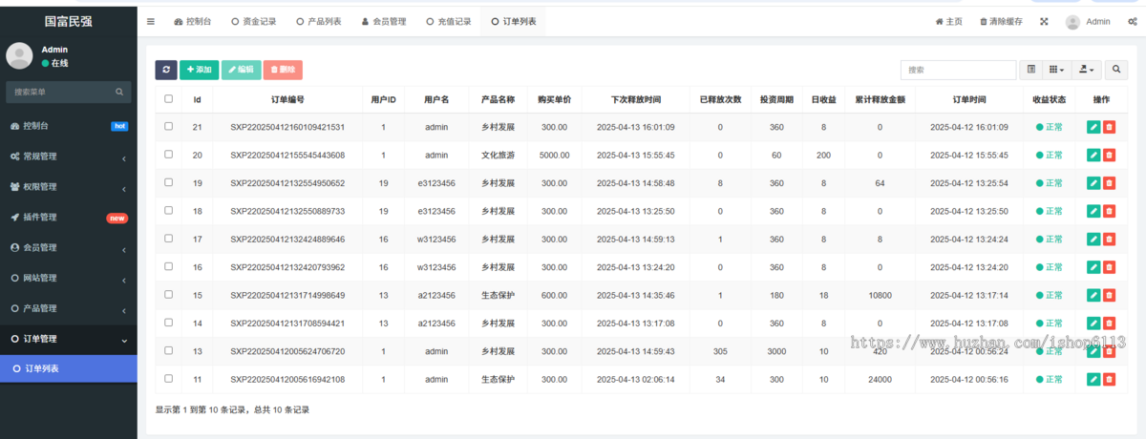
Task: Open the settings gears icon at top right
Action: coord(1132,21)
